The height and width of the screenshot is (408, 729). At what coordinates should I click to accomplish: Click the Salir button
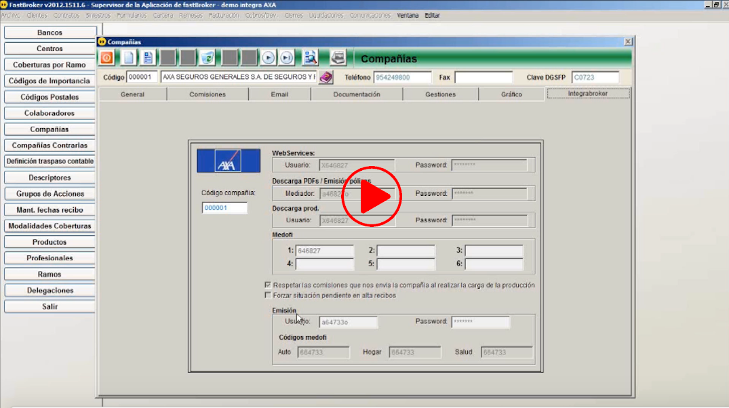pyautogui.click(x=50, y=307)
